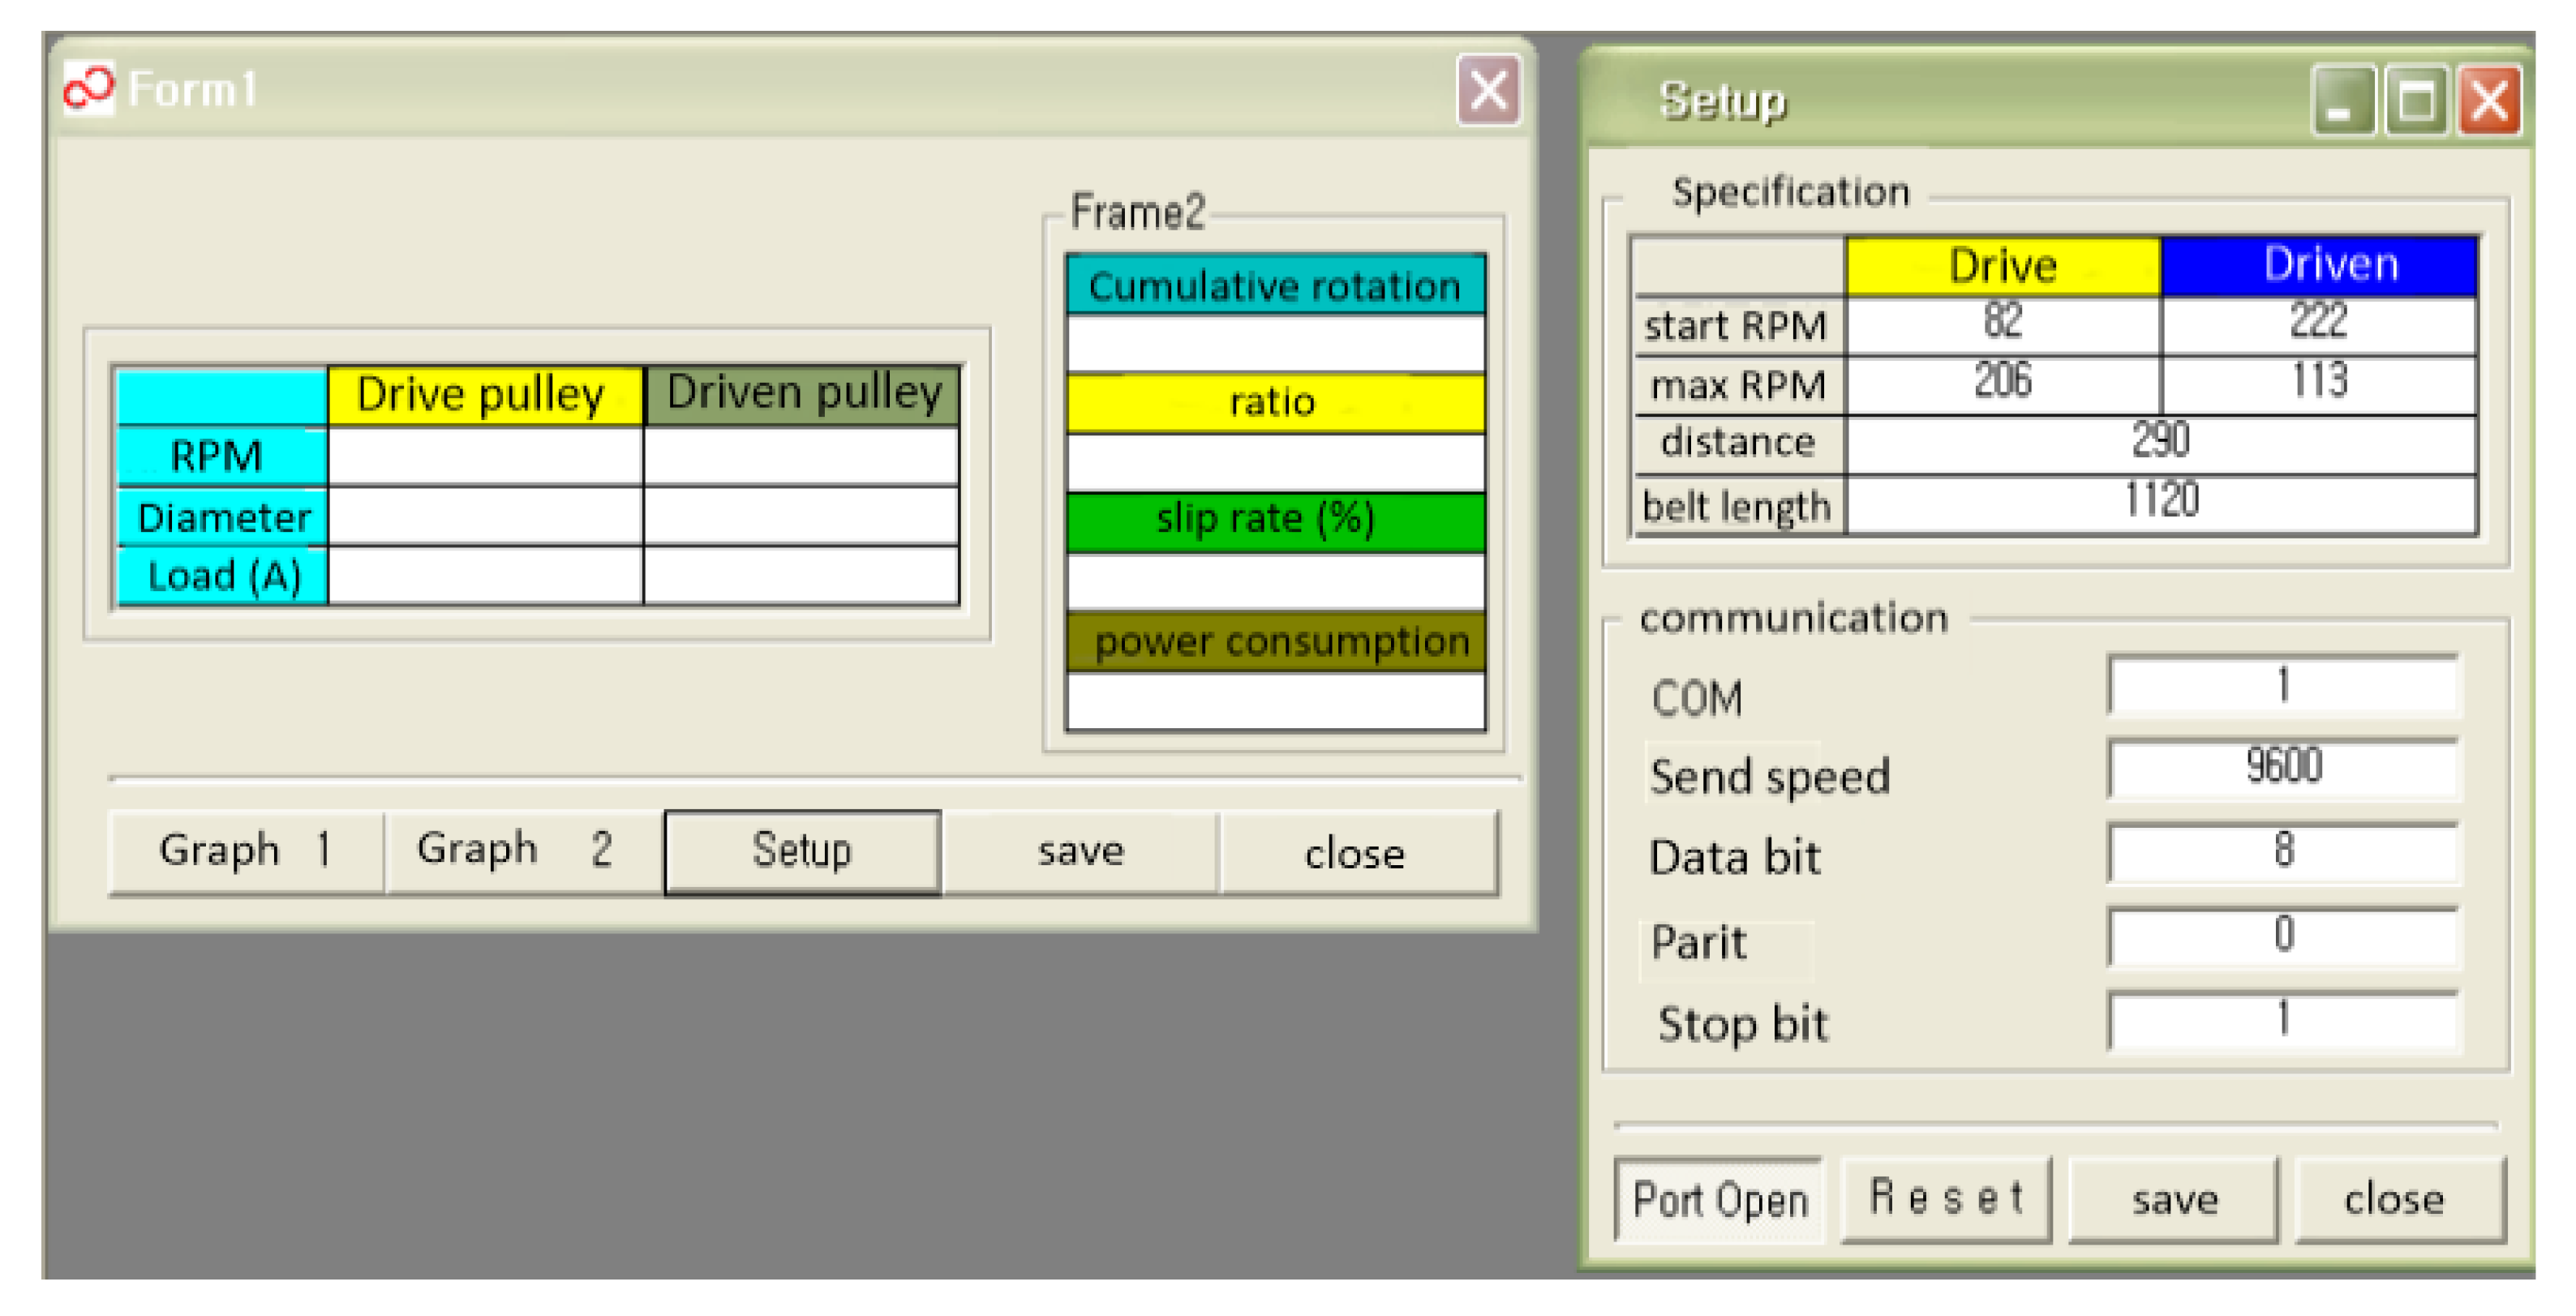This screenshot has width=2576, height=1316.
Task: Close the Setup window via red X
Action: [x=2489, y=101]
